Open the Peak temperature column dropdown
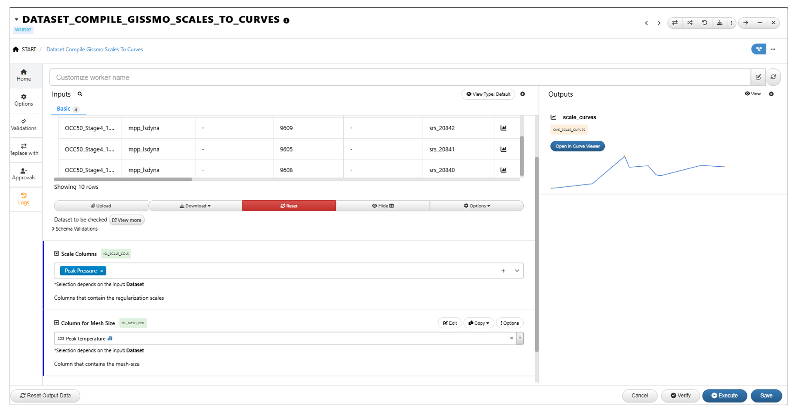This screenshot has height=406, width=802. [x=519, y=338]
